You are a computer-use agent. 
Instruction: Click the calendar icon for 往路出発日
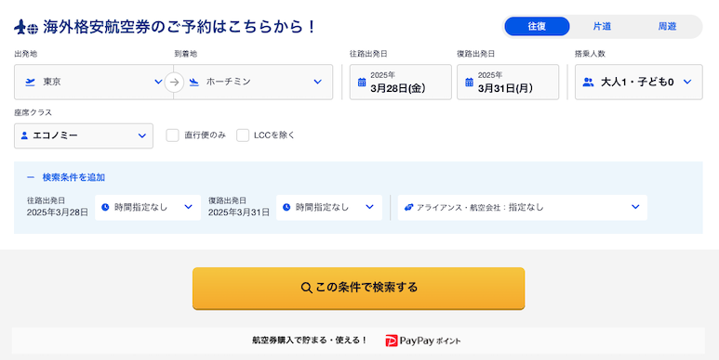point(362,83)
